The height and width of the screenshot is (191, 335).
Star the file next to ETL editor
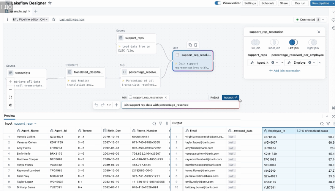point(54,19)
